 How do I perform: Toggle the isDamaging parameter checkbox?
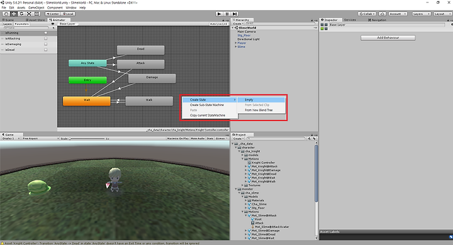[46, 44]
